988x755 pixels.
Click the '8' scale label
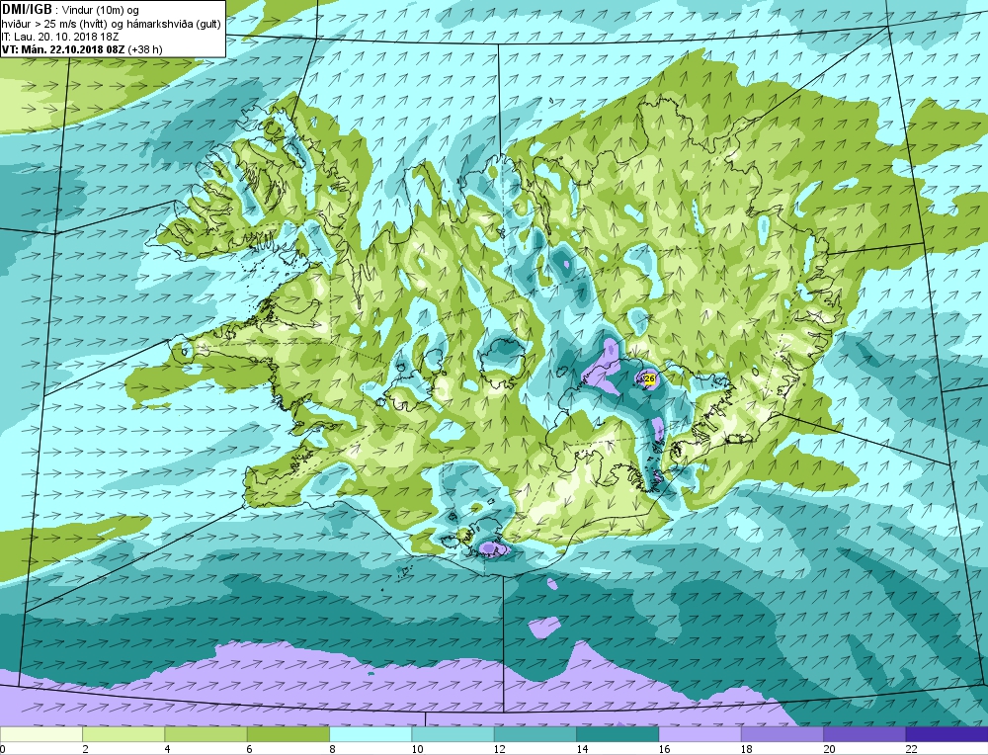coord(332,749)
